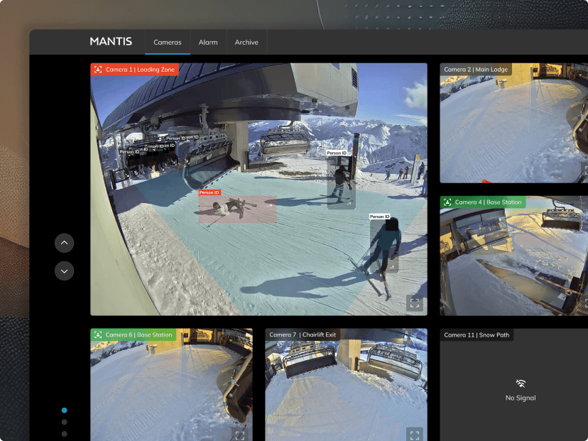Select the Camera 6 | Base Station label
This screenshot has height=441, width=588.
(133, 334)
